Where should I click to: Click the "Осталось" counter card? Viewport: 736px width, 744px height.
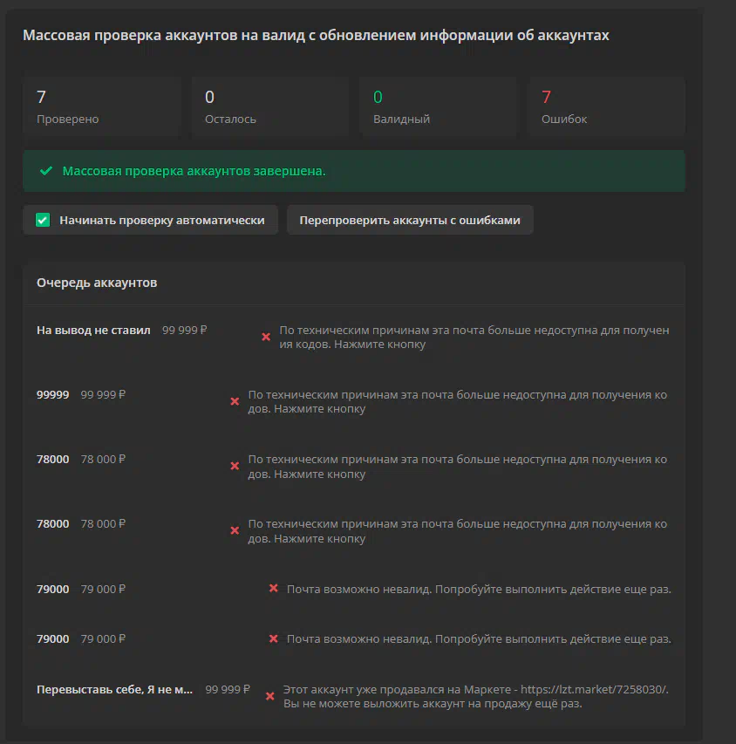tap(269, 106)
